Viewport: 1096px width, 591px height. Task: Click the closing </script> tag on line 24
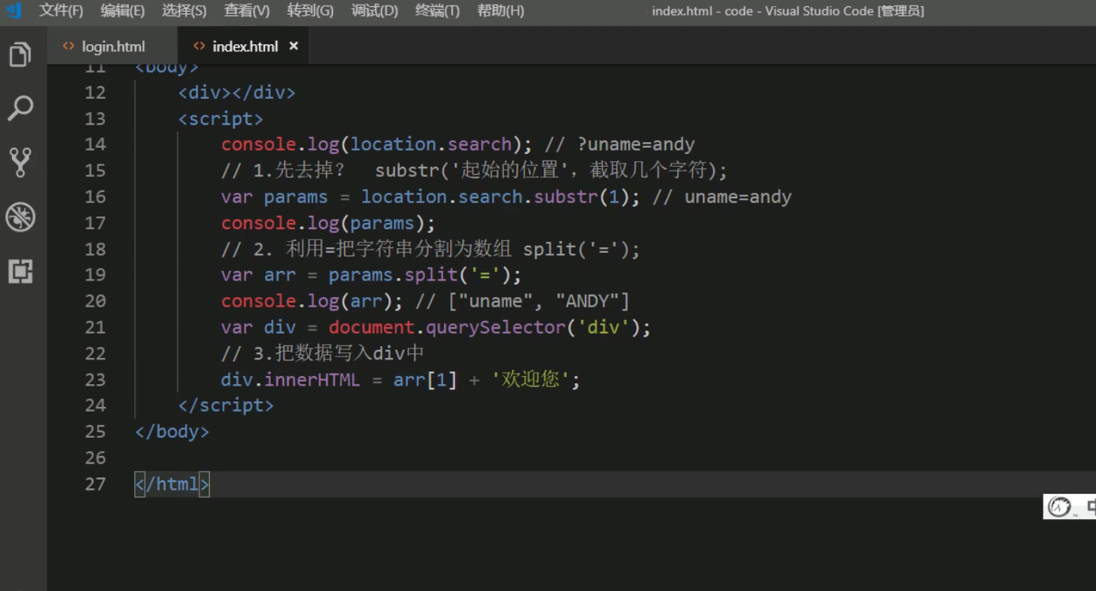226,405
